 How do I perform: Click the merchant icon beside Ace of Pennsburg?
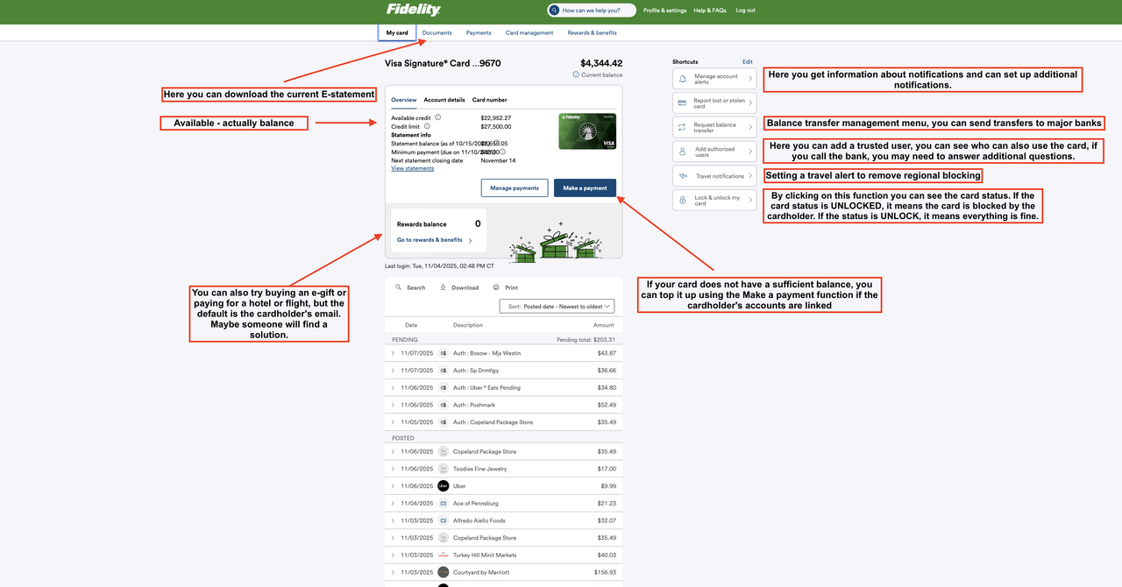point(444,504)
